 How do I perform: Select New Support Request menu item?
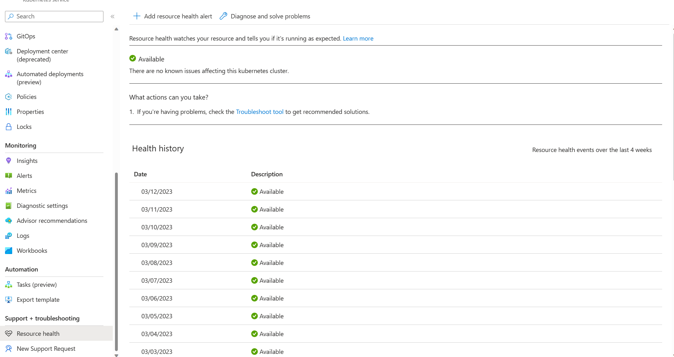tap(46, 349)
